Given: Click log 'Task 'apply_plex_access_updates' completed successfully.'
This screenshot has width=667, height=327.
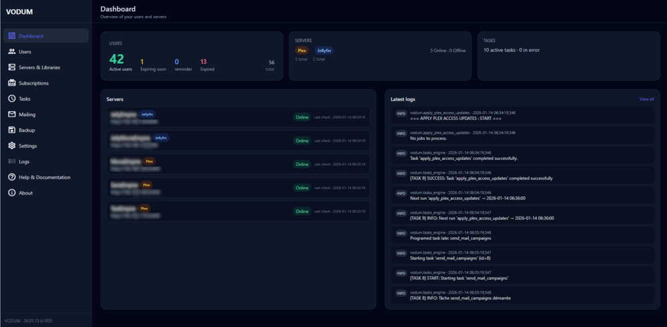Looking at the screenshot, I should (x=464, y=159).
